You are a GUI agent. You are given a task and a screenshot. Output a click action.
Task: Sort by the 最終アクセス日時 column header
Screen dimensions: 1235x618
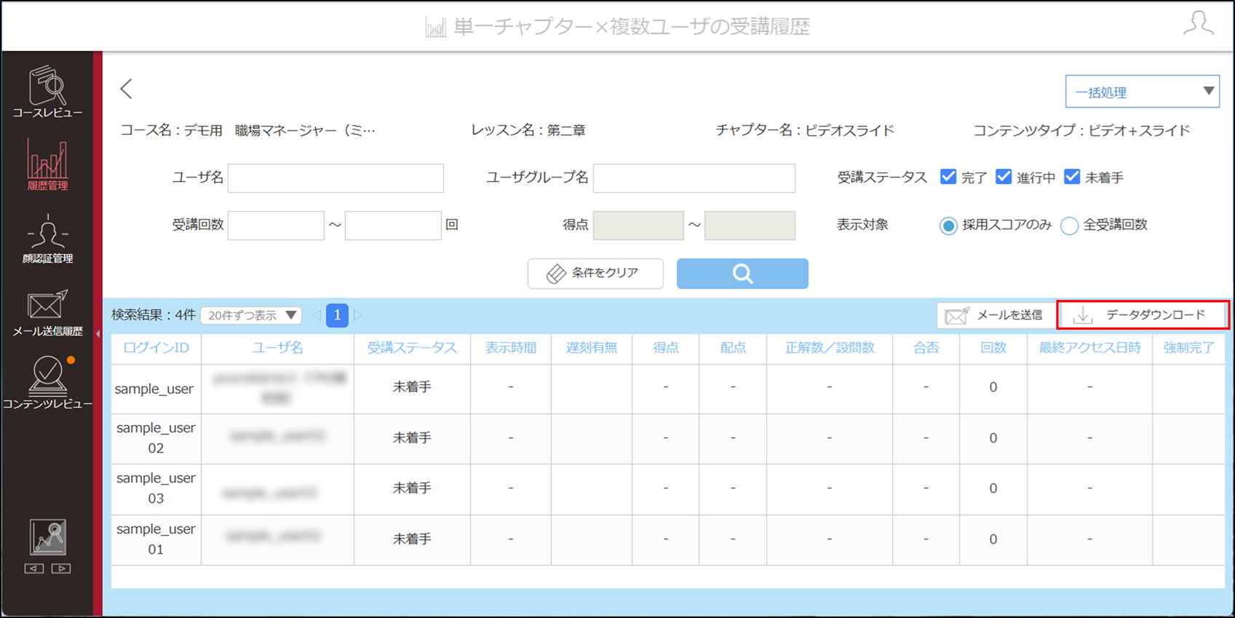[1089, 348]
